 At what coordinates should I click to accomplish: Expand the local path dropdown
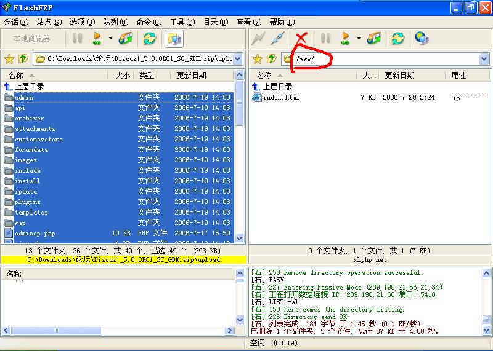238,58
